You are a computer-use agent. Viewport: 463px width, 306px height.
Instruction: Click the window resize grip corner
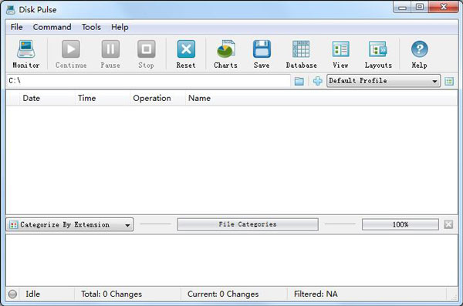point(454,297)
